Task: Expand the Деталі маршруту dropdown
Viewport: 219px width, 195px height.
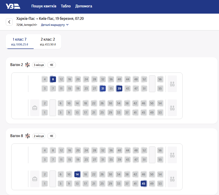Action: click(55, 25)
